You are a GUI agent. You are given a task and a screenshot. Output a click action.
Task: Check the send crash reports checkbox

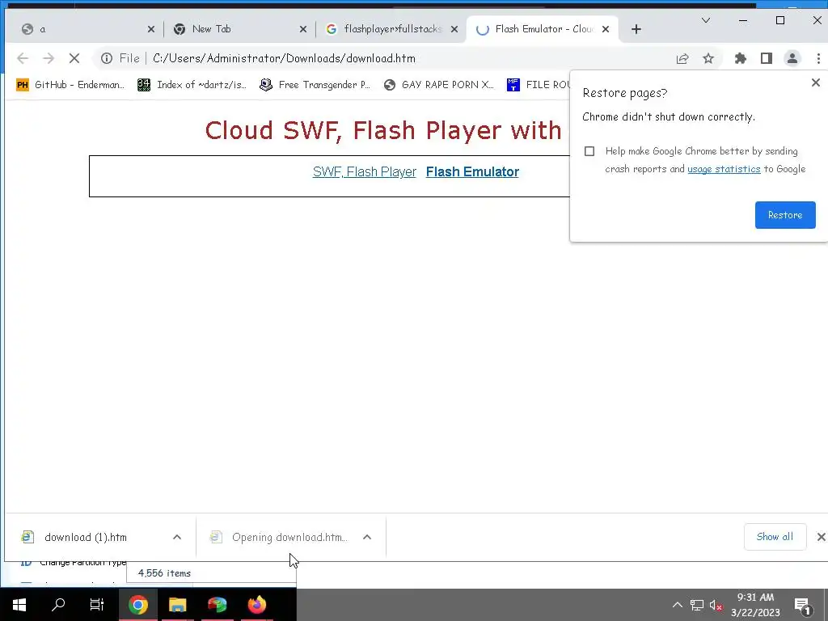tap(589, 151)
